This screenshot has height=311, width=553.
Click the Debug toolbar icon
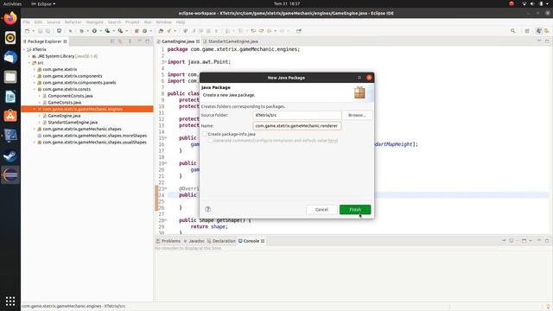coord(81,31)
